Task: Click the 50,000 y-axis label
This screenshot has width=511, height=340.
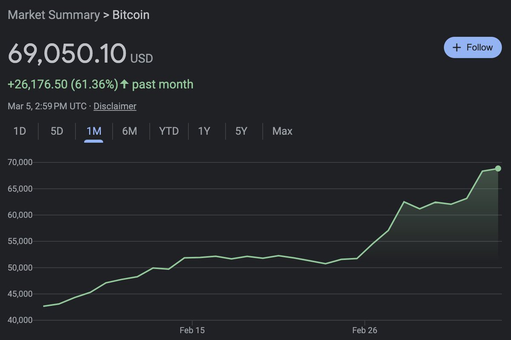Action: [20, 268]
